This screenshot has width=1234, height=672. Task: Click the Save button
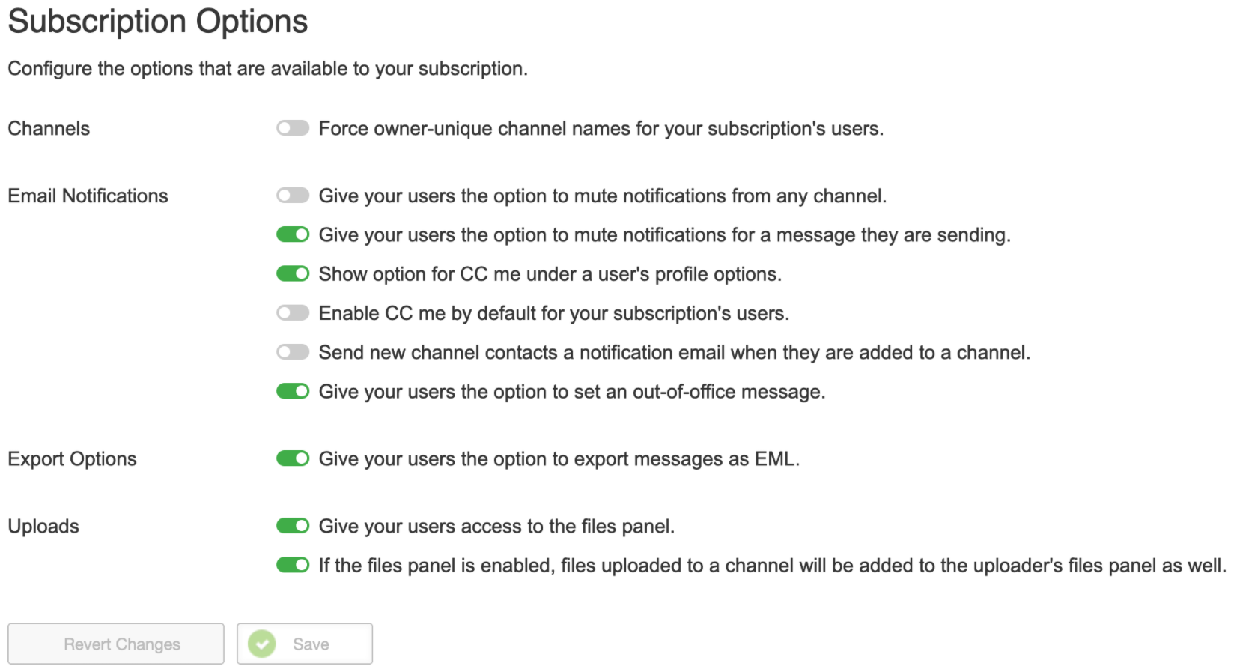coord(305,644)
